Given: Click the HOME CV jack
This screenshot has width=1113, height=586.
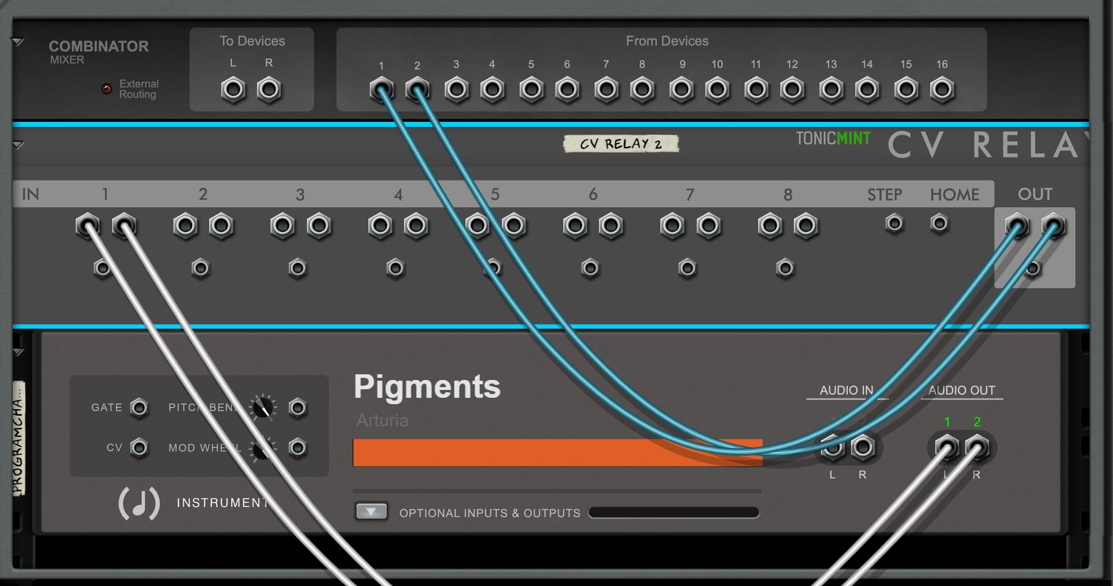Looking at the screenshot, I should tap(940, 224).
